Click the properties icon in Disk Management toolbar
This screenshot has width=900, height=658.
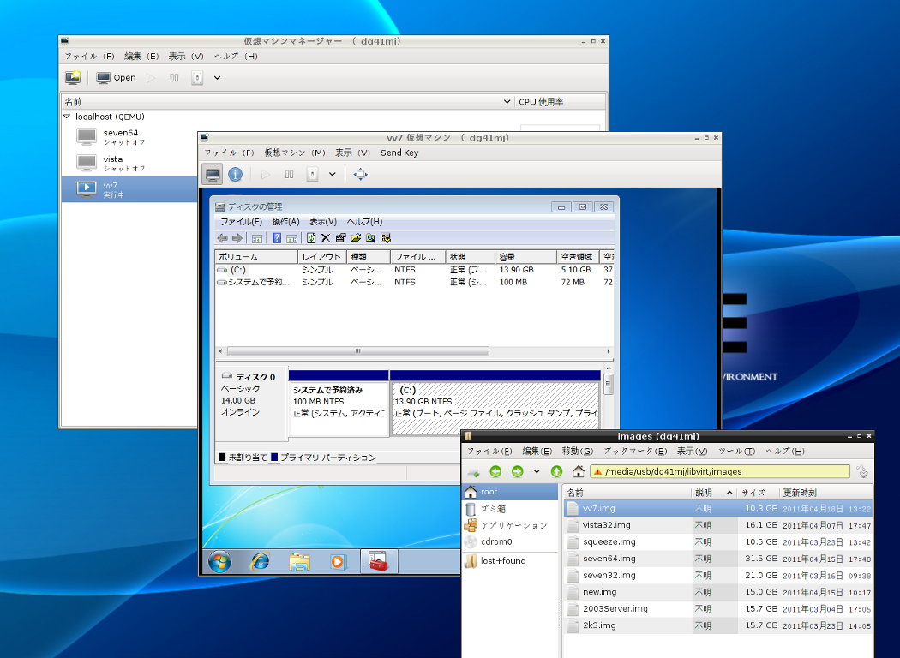coord(340,238)
